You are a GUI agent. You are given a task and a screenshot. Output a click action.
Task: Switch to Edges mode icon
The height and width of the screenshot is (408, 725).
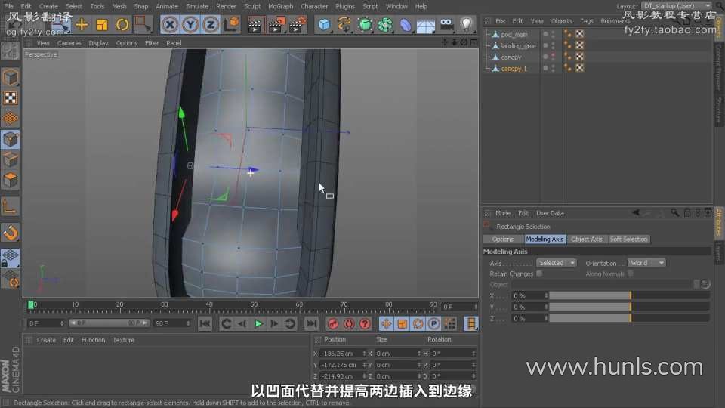[x=10, y=159]
